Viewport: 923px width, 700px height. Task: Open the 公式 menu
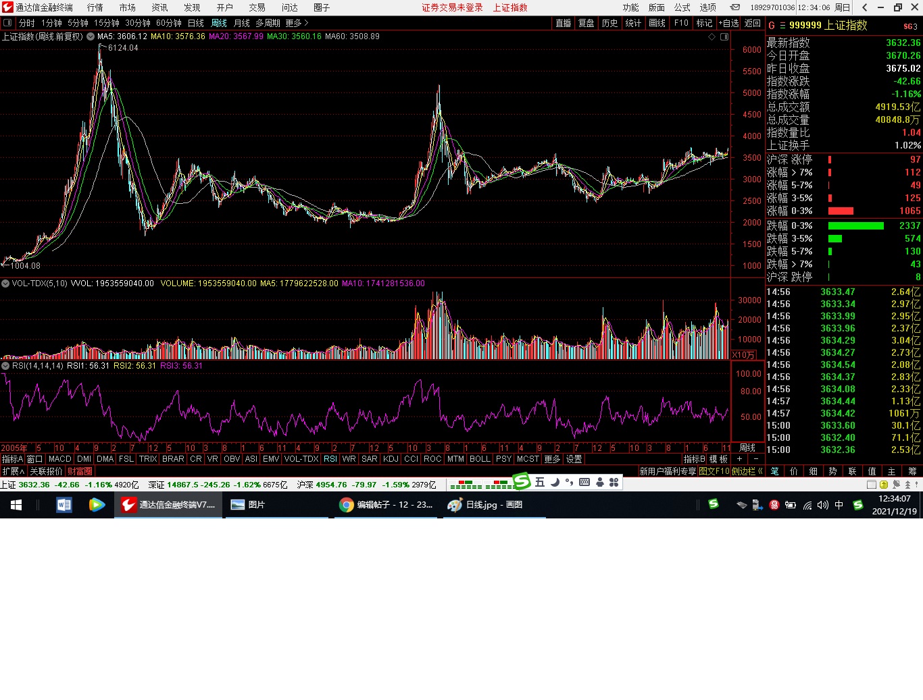pos(682,7)
